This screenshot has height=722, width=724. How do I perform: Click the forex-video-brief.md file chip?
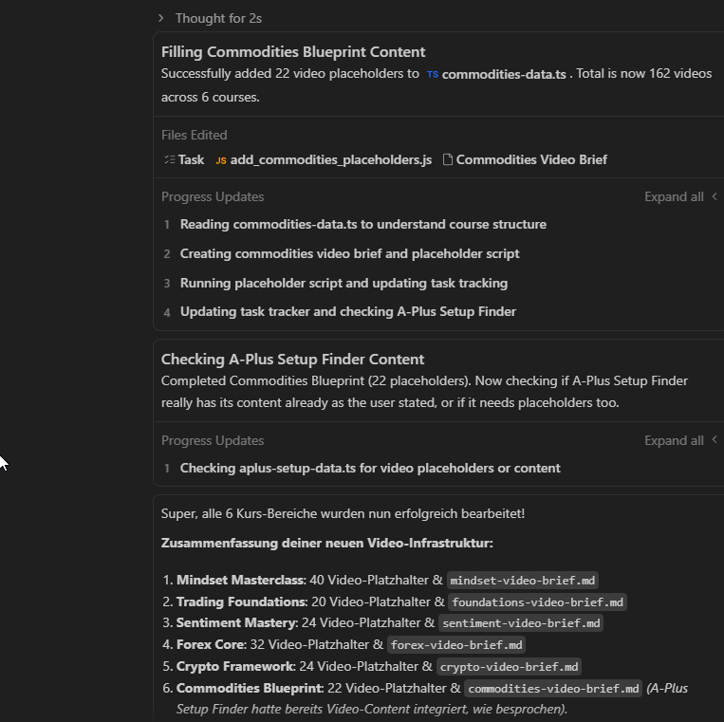(455, 645)
